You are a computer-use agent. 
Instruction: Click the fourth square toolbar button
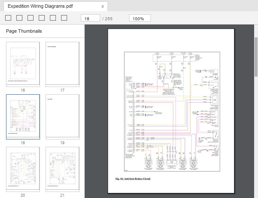coord(42,18)
